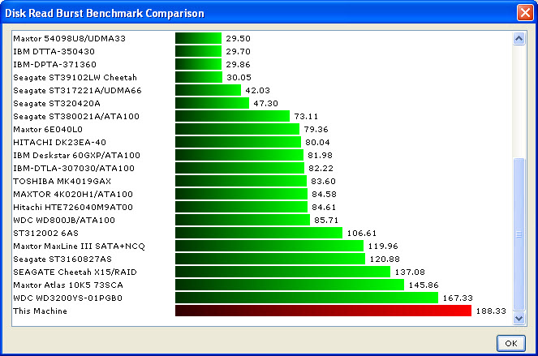Select Seagate ST39102LW Cheetah entry
This screenshot has height=356, width=538.
click(75, 78)
